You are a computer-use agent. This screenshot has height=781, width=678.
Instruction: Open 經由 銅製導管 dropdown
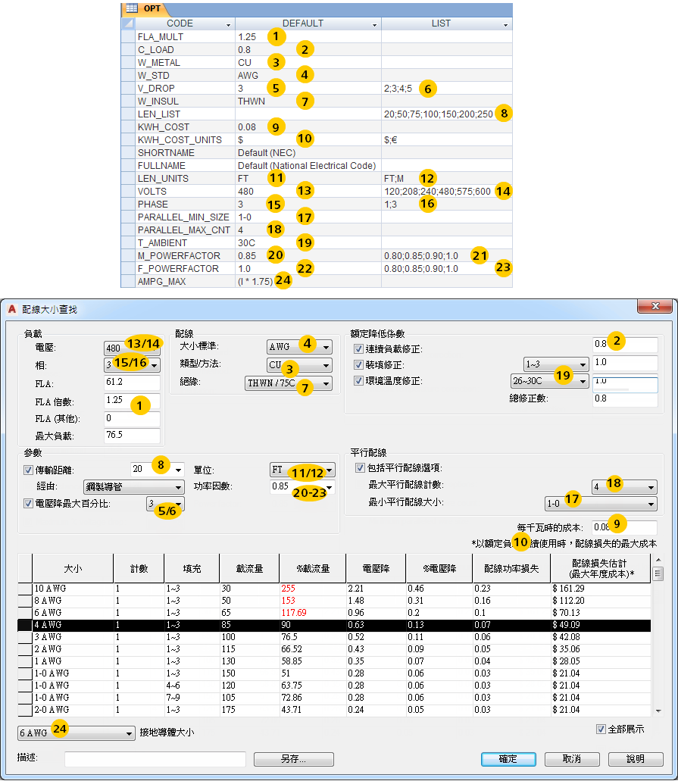click(133, 486)
